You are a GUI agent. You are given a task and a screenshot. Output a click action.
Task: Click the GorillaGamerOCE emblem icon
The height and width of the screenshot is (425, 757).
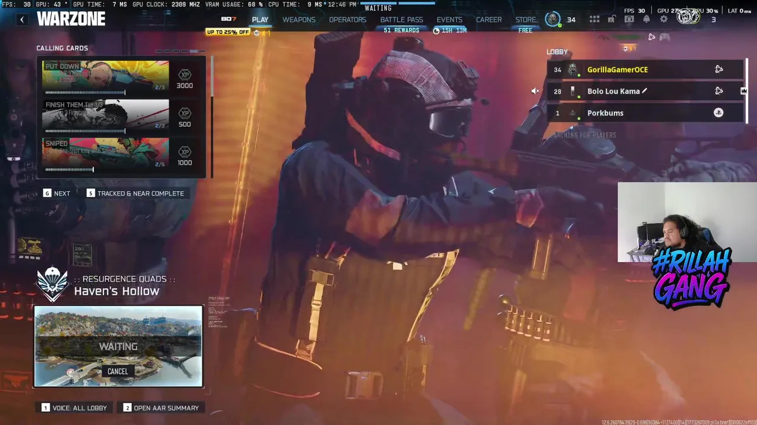coord(572,70)
